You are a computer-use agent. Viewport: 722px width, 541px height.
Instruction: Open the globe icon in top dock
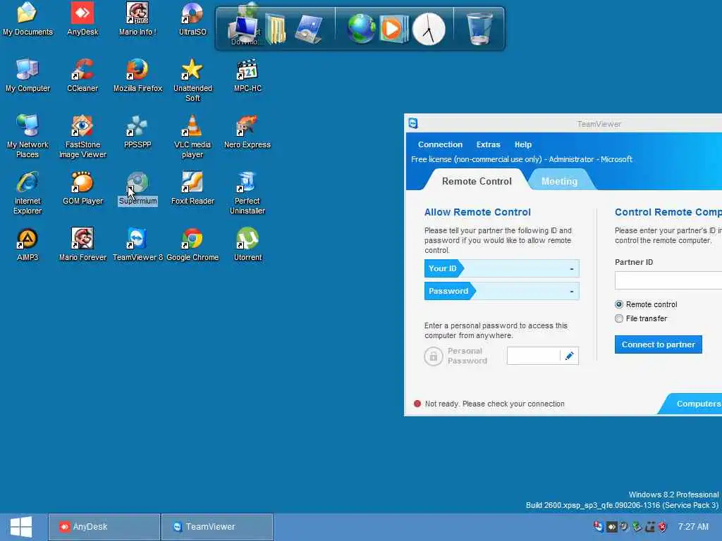point(362,28)
